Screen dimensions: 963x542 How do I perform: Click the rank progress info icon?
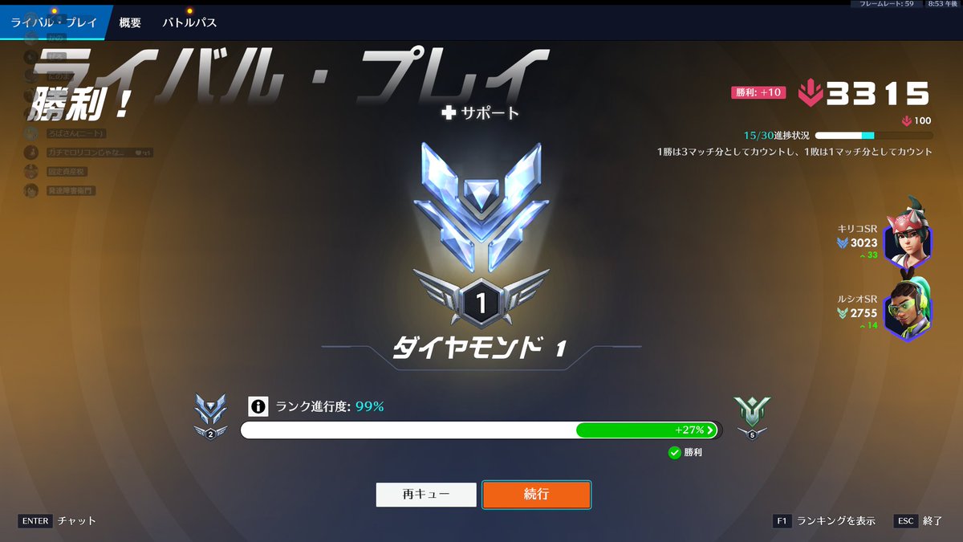click(258, 406)
